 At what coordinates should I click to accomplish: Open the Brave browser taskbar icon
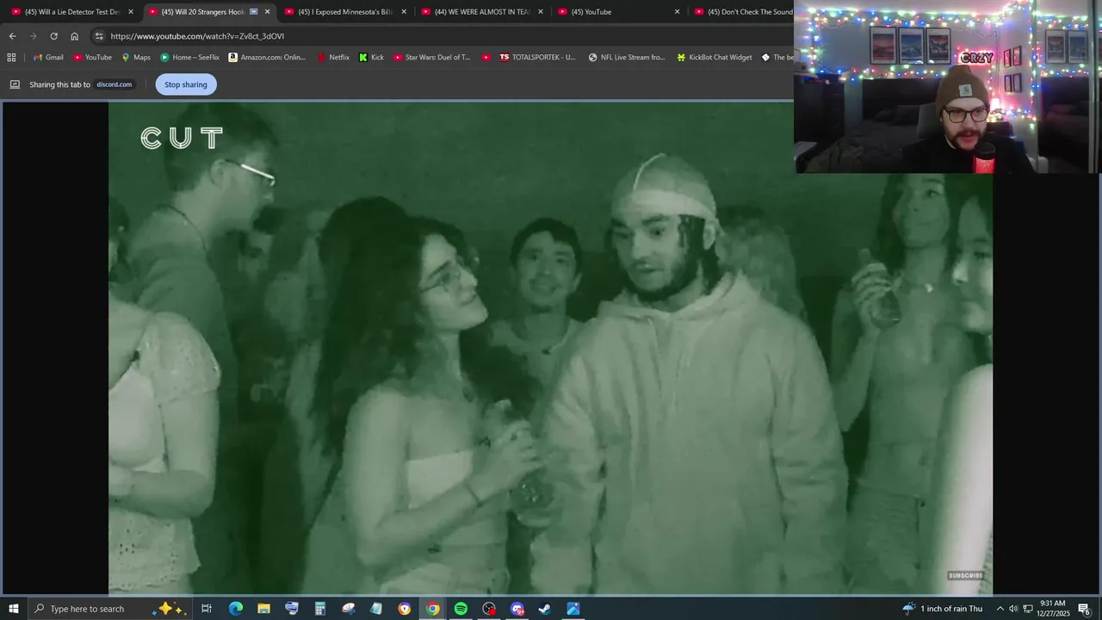(405, 609)
